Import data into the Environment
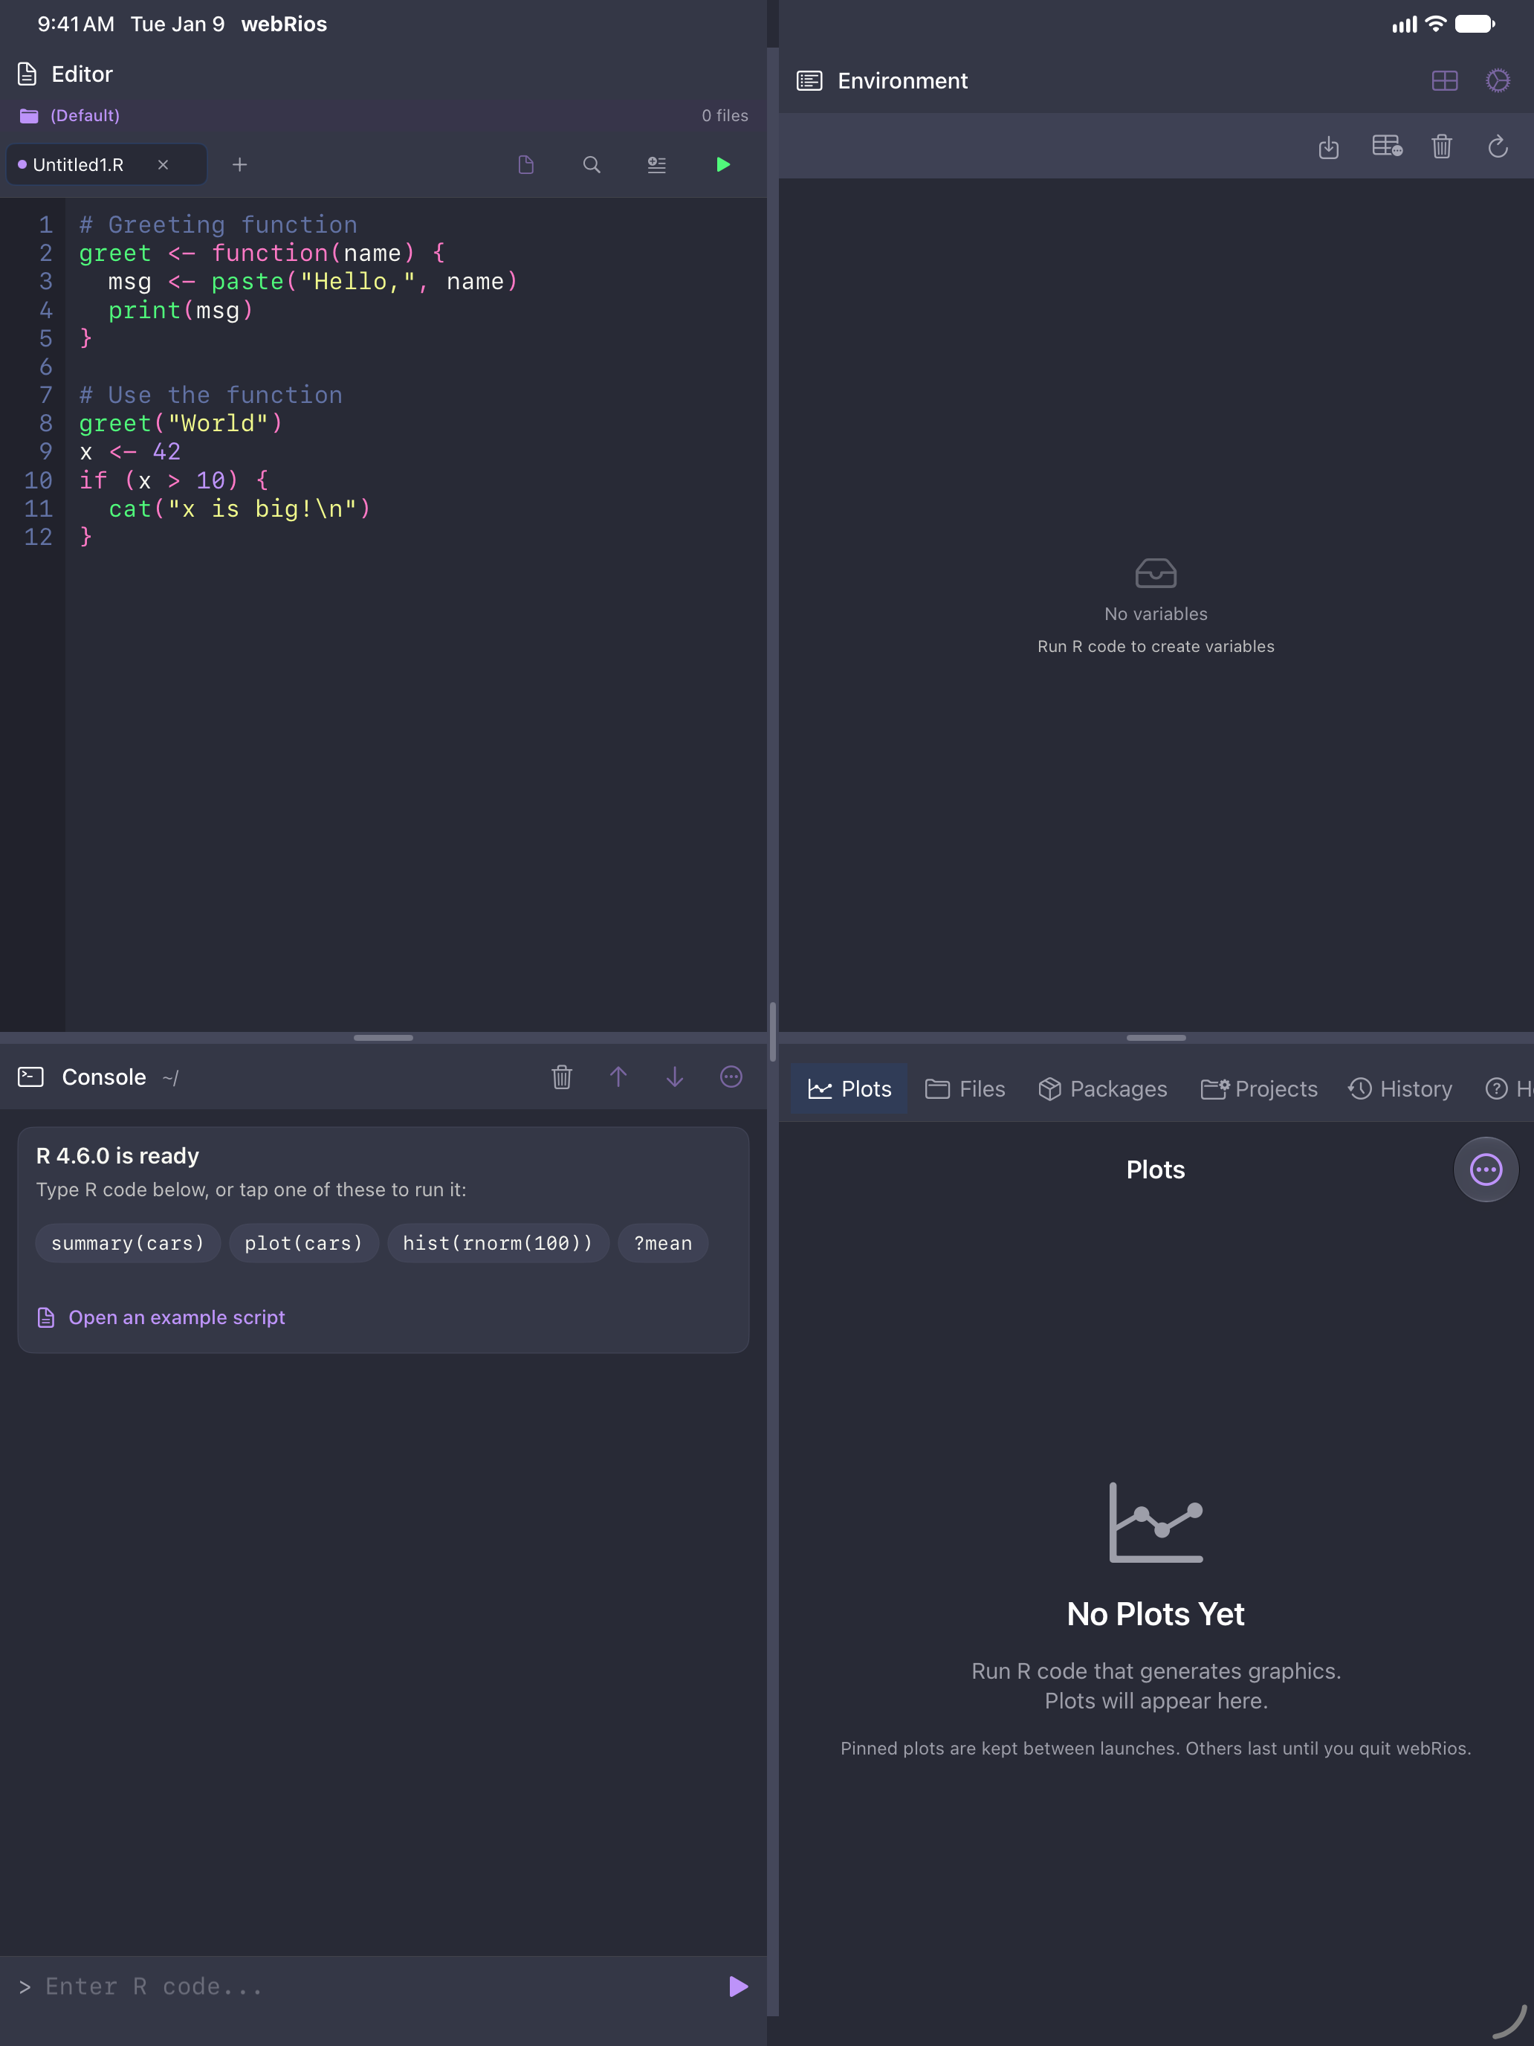 [1329, 146]
